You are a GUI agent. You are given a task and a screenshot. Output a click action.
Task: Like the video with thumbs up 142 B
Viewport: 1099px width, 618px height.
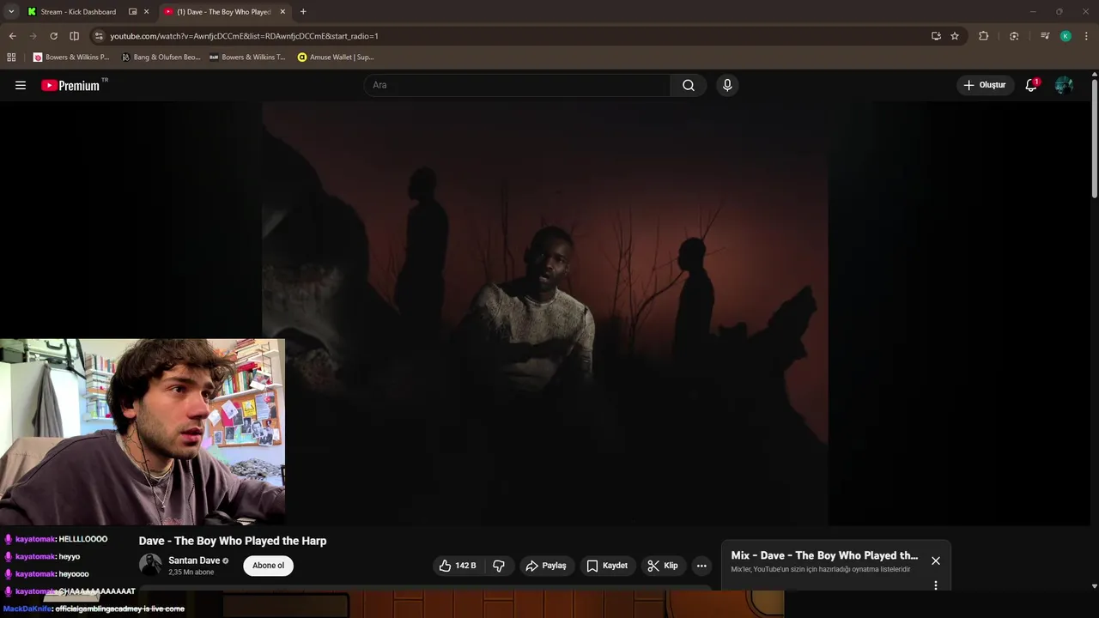point(458,566)
